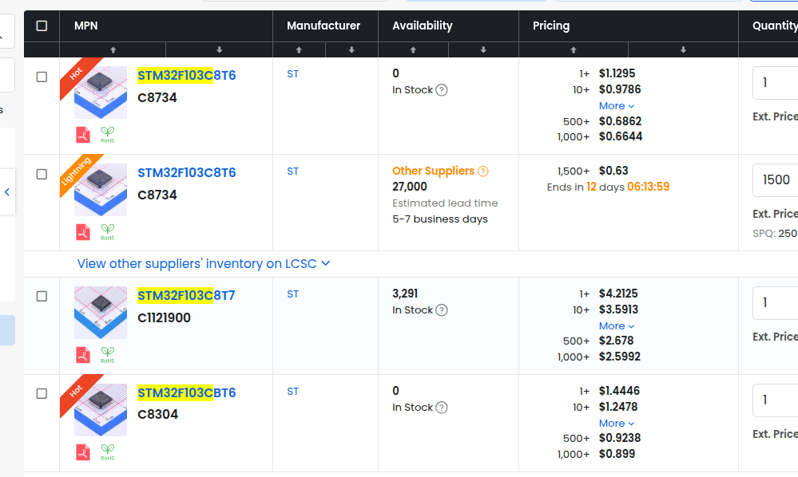Sort Pricing column descending arrow
Screen dimensions: 798x477
[683, 49]
